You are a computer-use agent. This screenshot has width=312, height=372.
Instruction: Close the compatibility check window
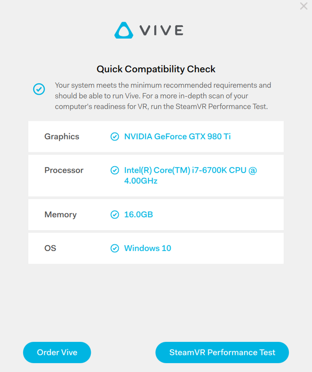point(303,6)
